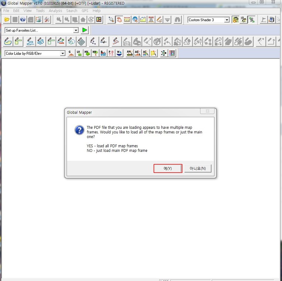This screenshot has height=281, width=282.
Task: Select the Measure ruler tool
Action: (x=127, y=20)
